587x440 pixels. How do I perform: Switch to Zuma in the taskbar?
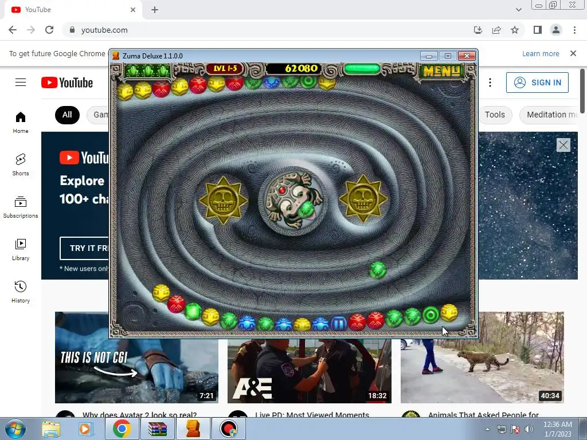193,429
